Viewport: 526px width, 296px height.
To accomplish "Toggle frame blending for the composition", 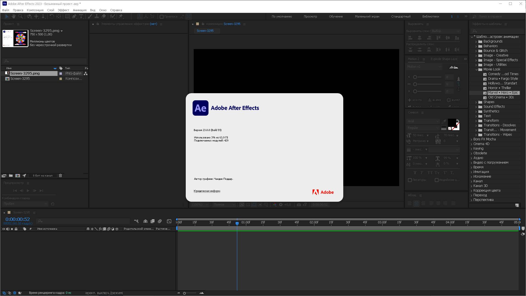I will click(153, 221).
